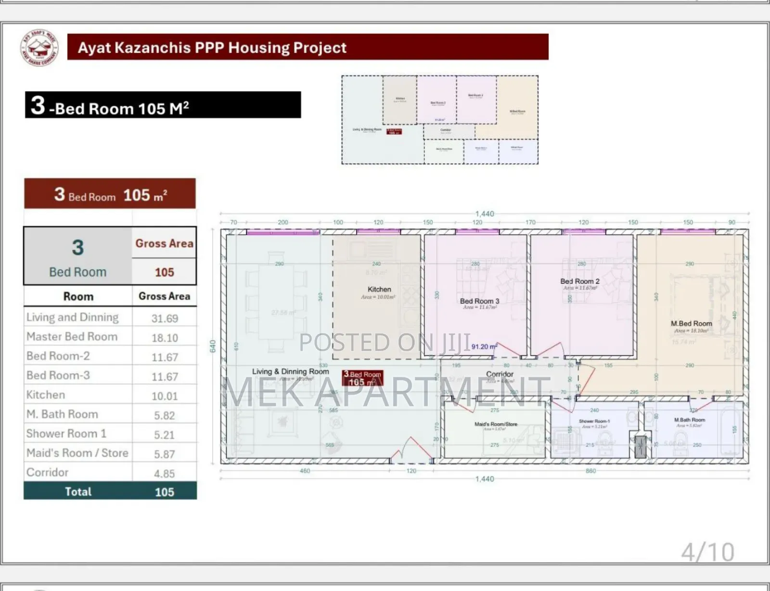Select the Master Bed Room table row
The height and width of the screenshot is (591, 770).
(x=110, y=337)
